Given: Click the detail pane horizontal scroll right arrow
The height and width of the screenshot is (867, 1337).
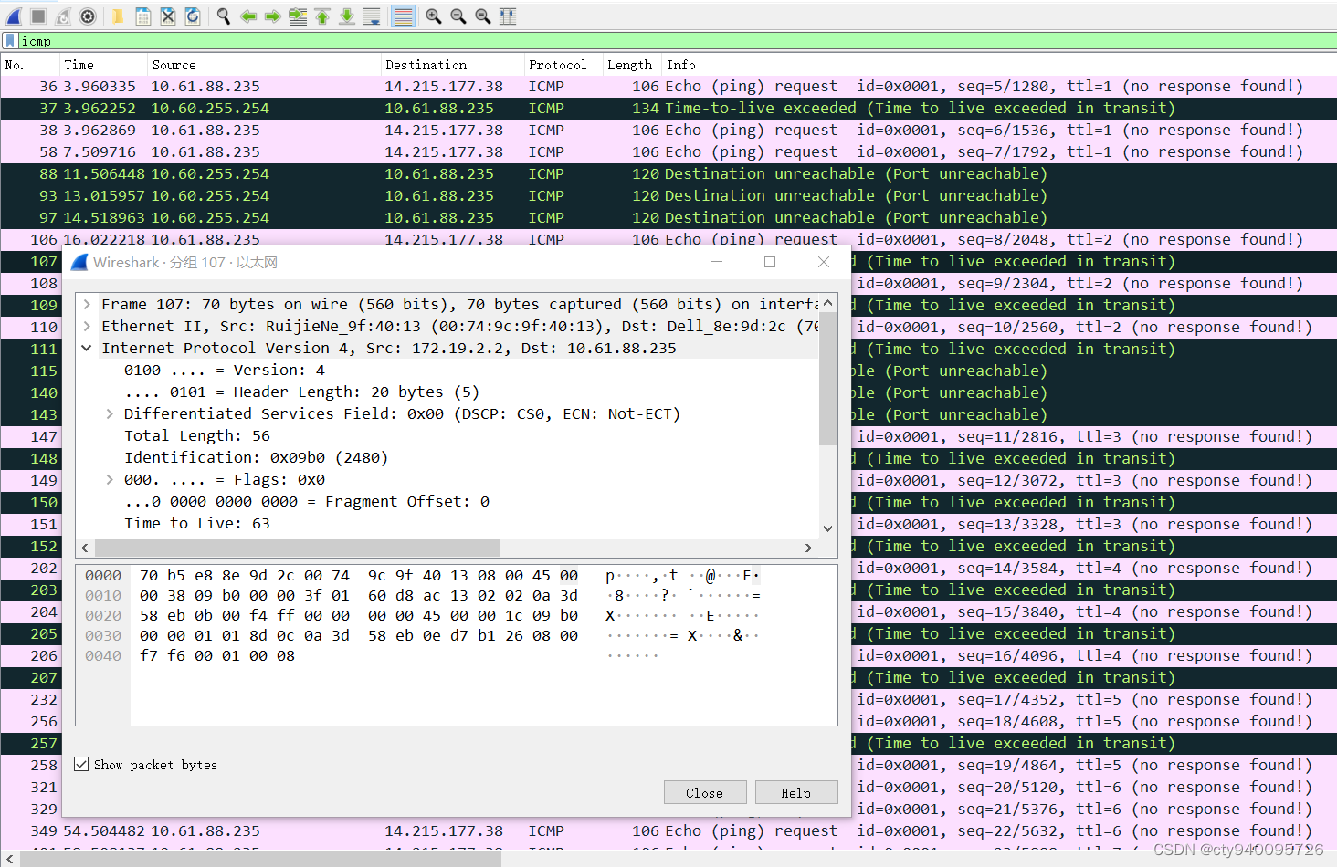Looking at the screenshot, I should pos(808,548).
